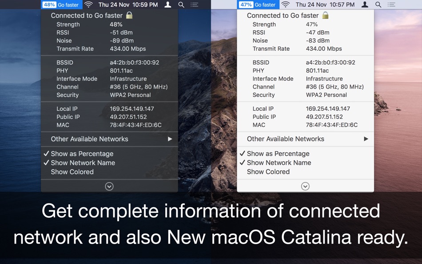Enable Show Colored in light menu

click(306, 172)
